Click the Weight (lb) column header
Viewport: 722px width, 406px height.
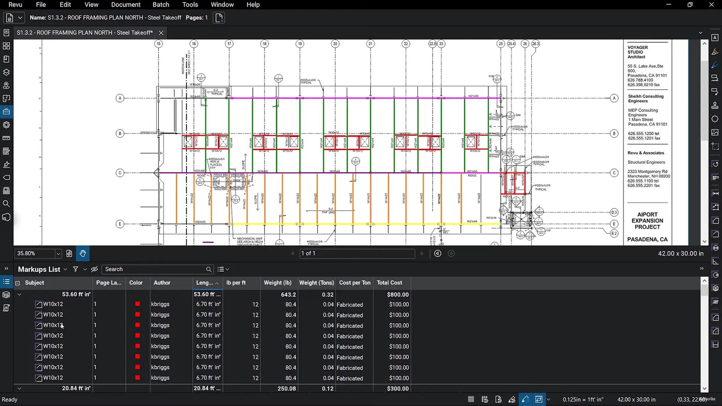pyautogui.click(x=278, y=283)
